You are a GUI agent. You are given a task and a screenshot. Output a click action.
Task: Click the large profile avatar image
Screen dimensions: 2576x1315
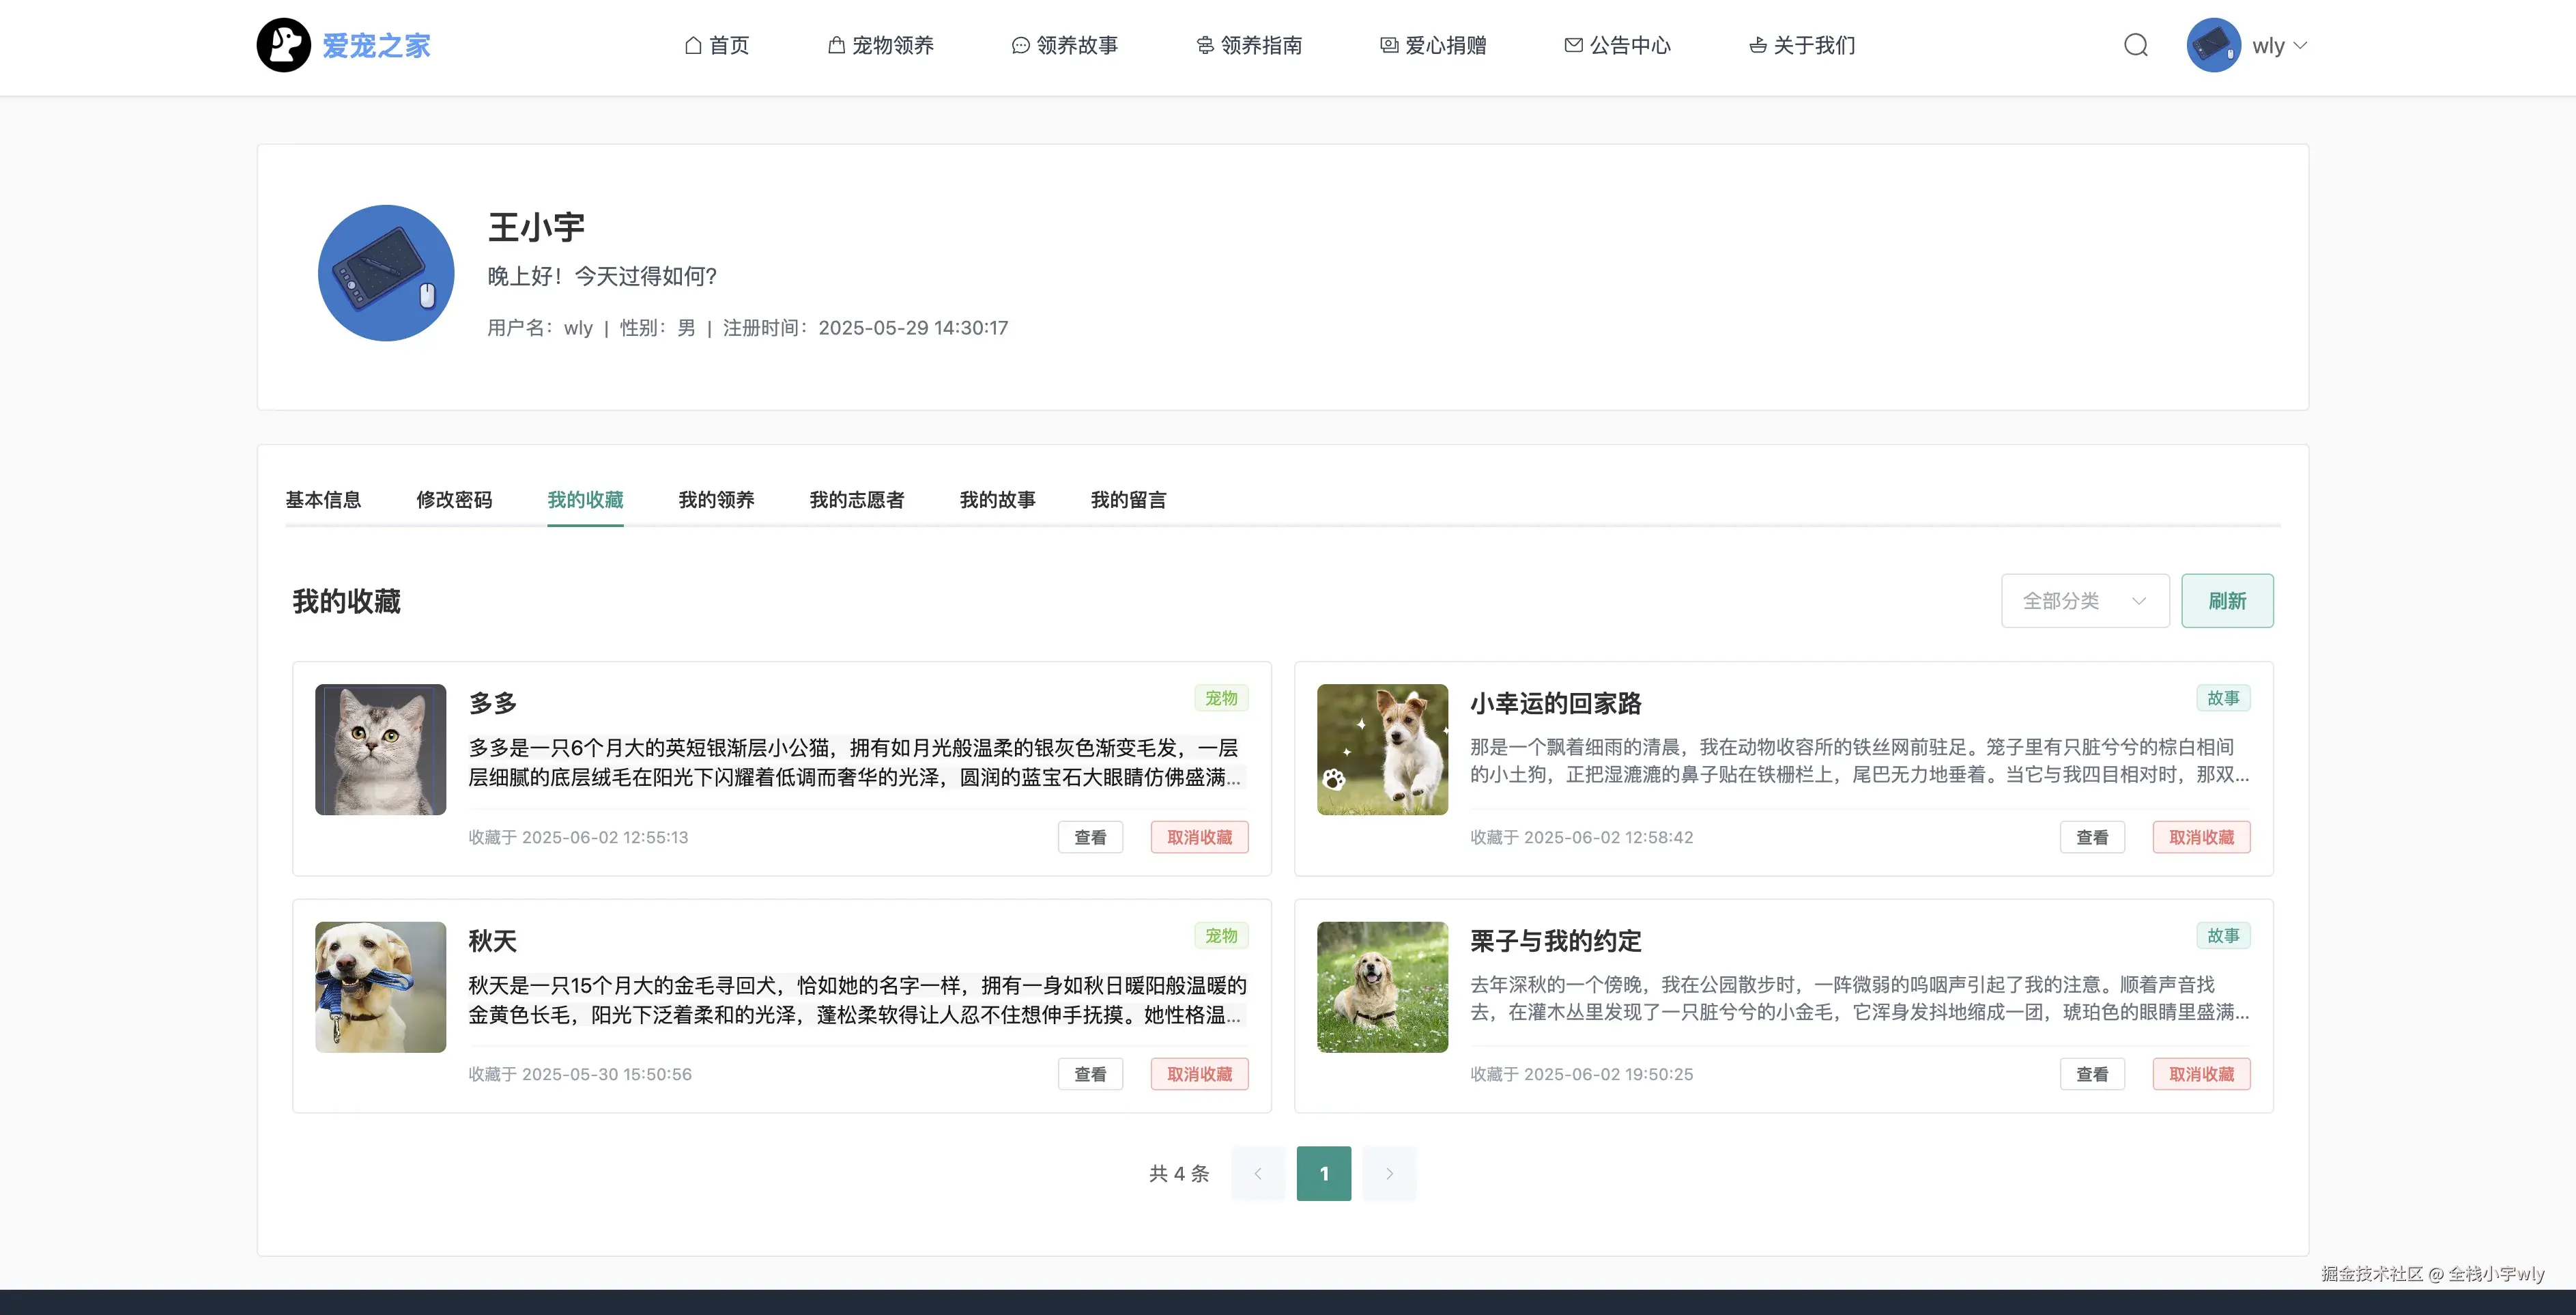(386, 273)
